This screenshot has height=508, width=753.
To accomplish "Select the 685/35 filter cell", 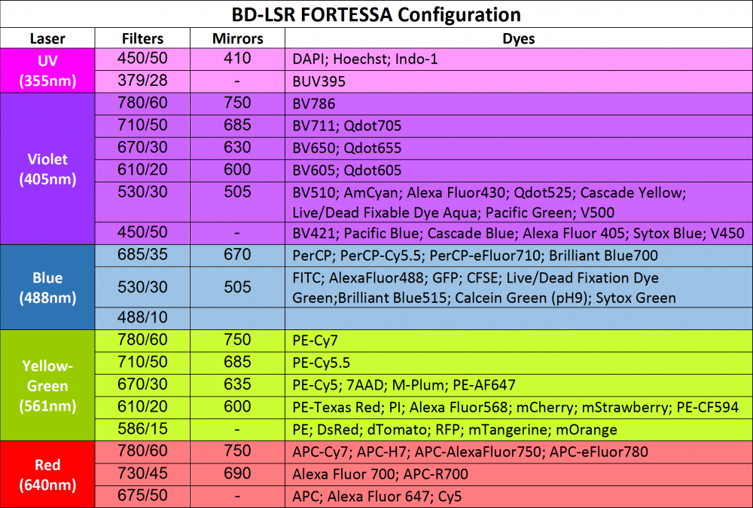I will coord(142,256).
